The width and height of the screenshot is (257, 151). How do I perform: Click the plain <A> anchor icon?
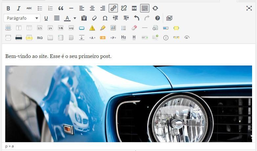point(92,38)
